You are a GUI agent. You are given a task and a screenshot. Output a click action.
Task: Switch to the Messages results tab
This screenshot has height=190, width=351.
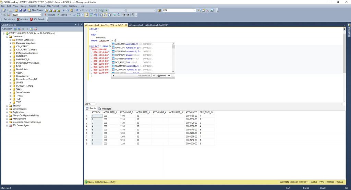pos(105,109)
